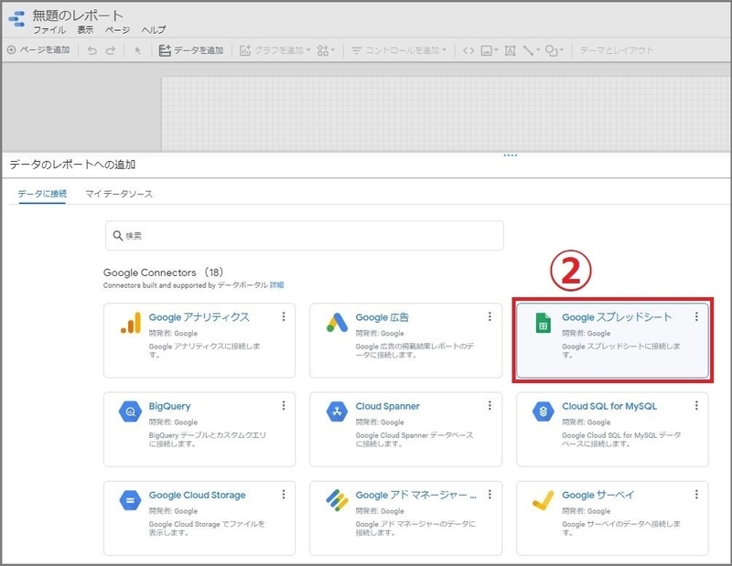The width and height of the screenshot is (732, 566).
Task: Select the BigQuery connector card
Action: tap(199, 429)
